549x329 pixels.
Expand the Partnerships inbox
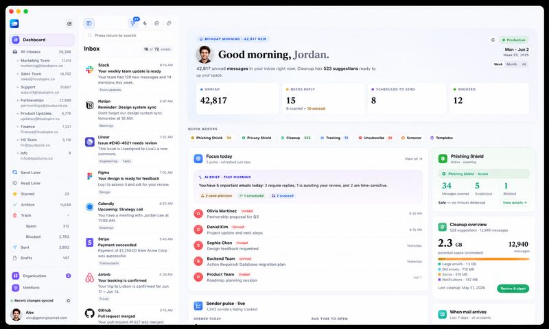[17, 100]
